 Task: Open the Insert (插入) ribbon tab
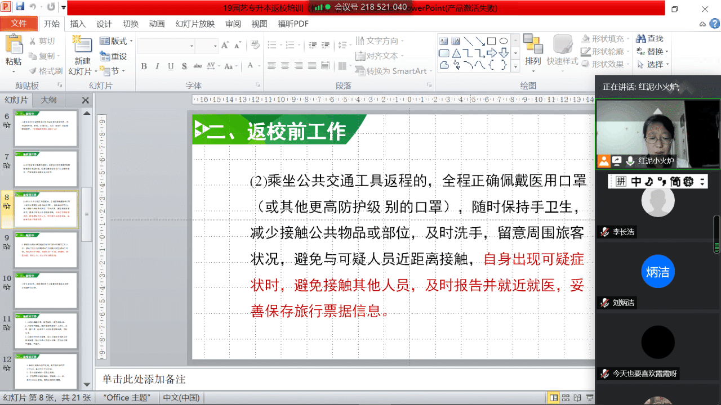point(78,24)
